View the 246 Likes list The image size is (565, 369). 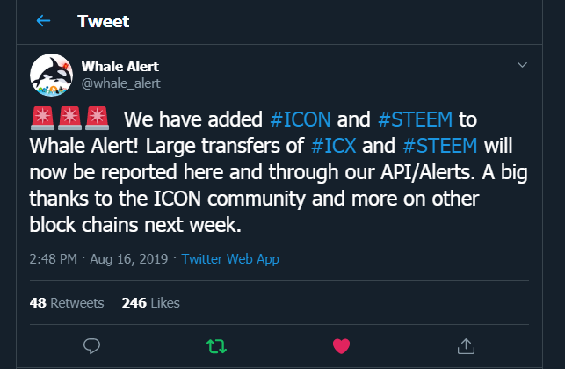pos(150,303)
